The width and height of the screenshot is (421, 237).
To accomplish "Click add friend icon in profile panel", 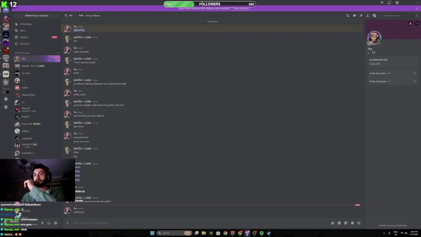I will [x=410, y=23].
